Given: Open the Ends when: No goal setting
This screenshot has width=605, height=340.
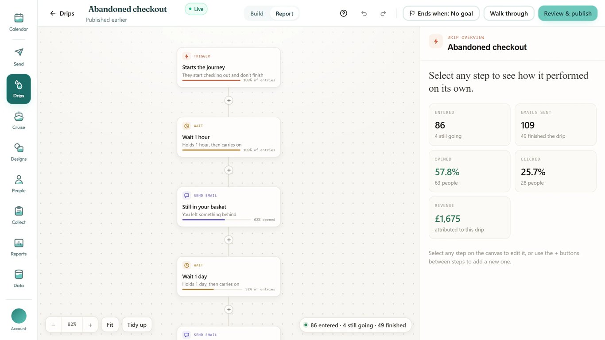Looking at the screenshot, I should tap(441, 13).
